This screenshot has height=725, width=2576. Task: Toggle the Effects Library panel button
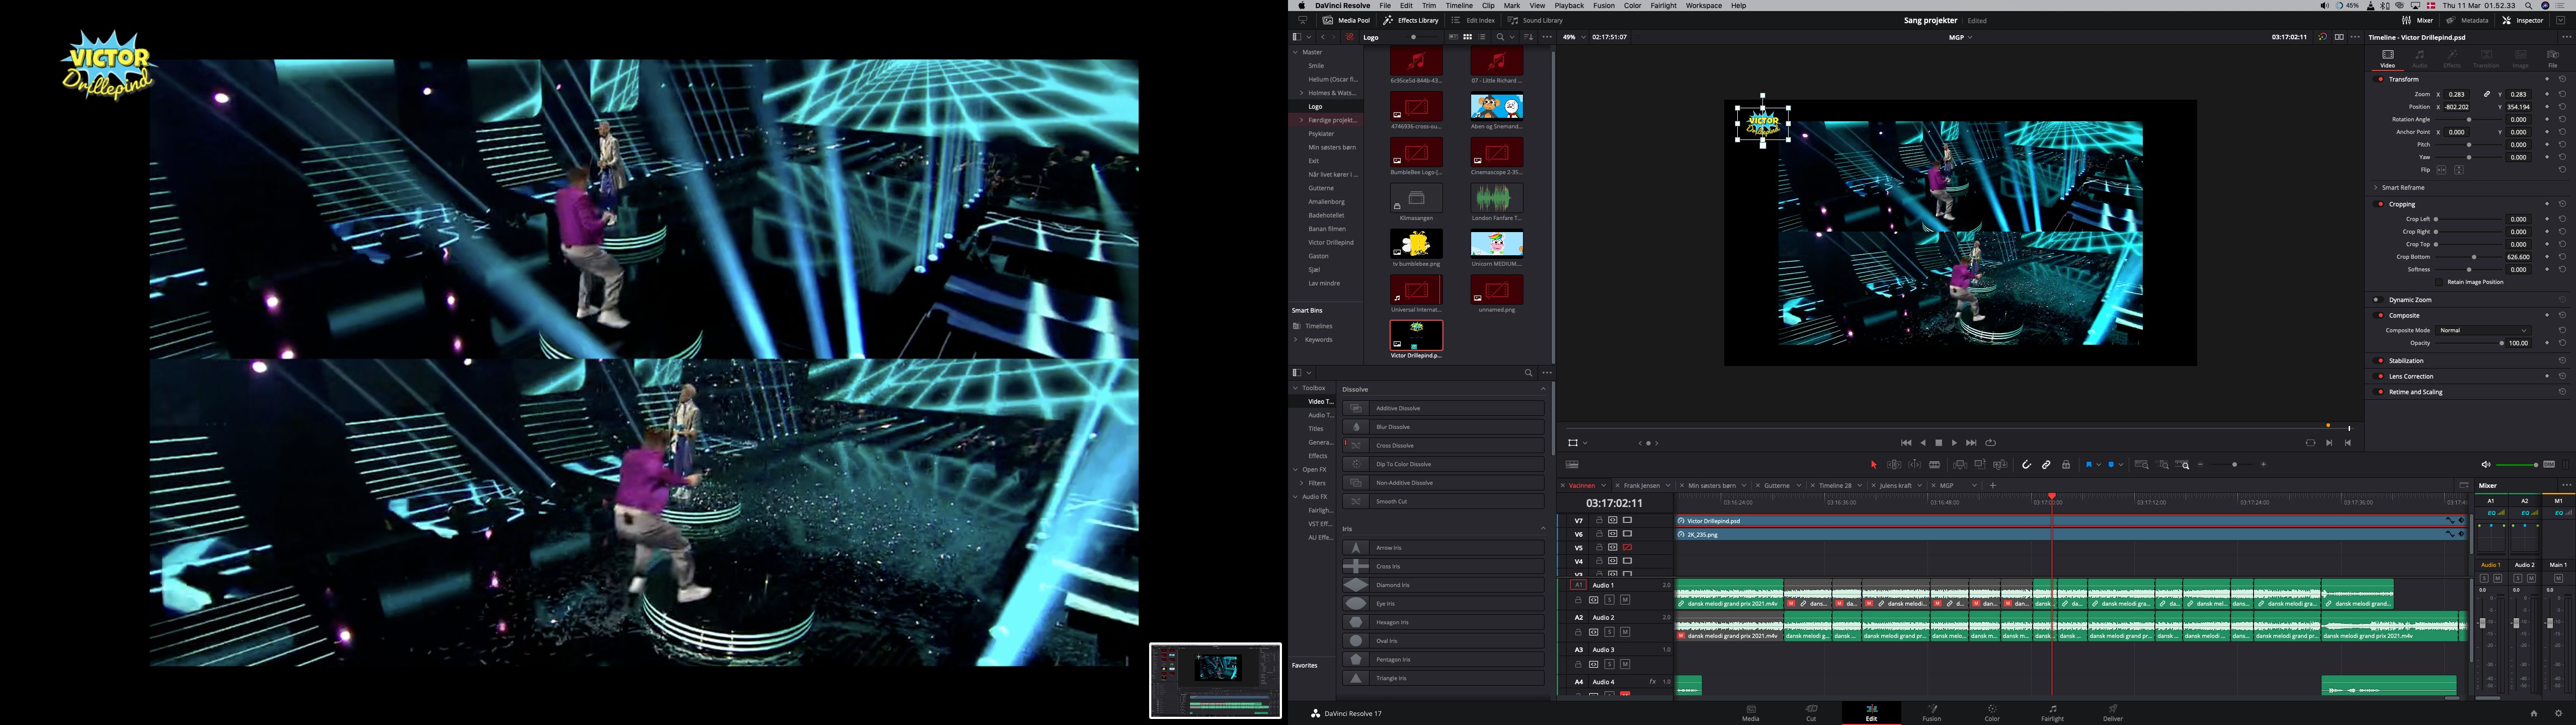[x=1411, y=20]
